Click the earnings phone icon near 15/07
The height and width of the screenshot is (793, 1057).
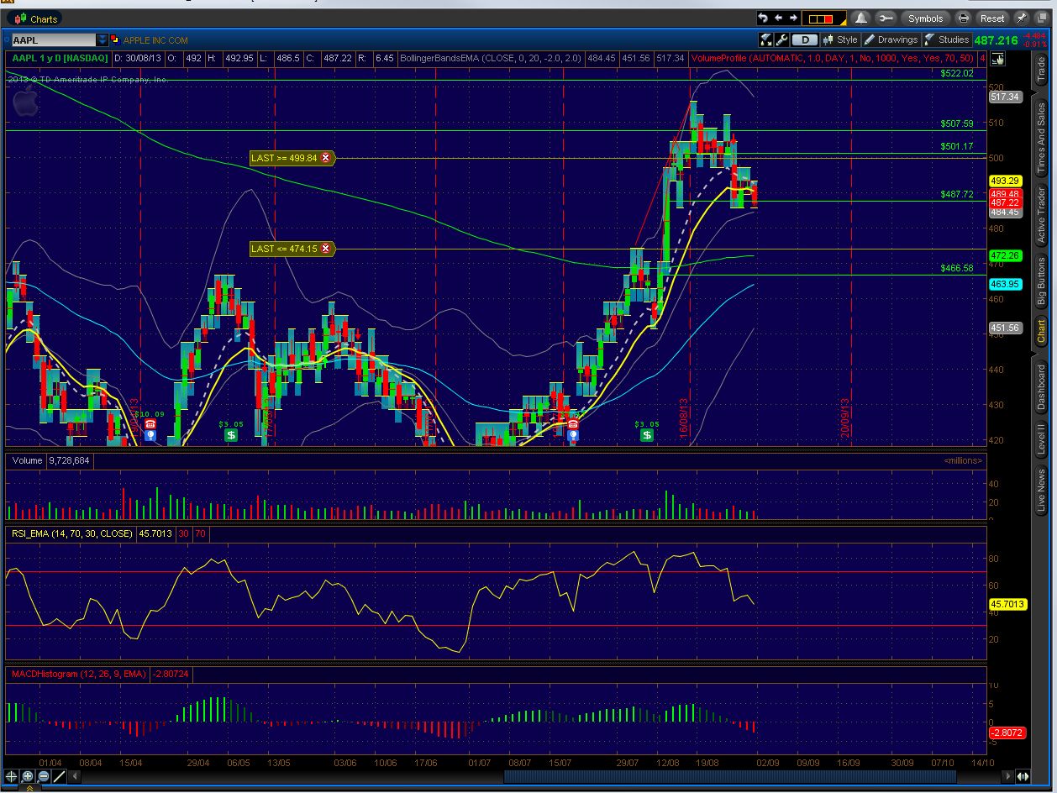(x=573, y=424)
